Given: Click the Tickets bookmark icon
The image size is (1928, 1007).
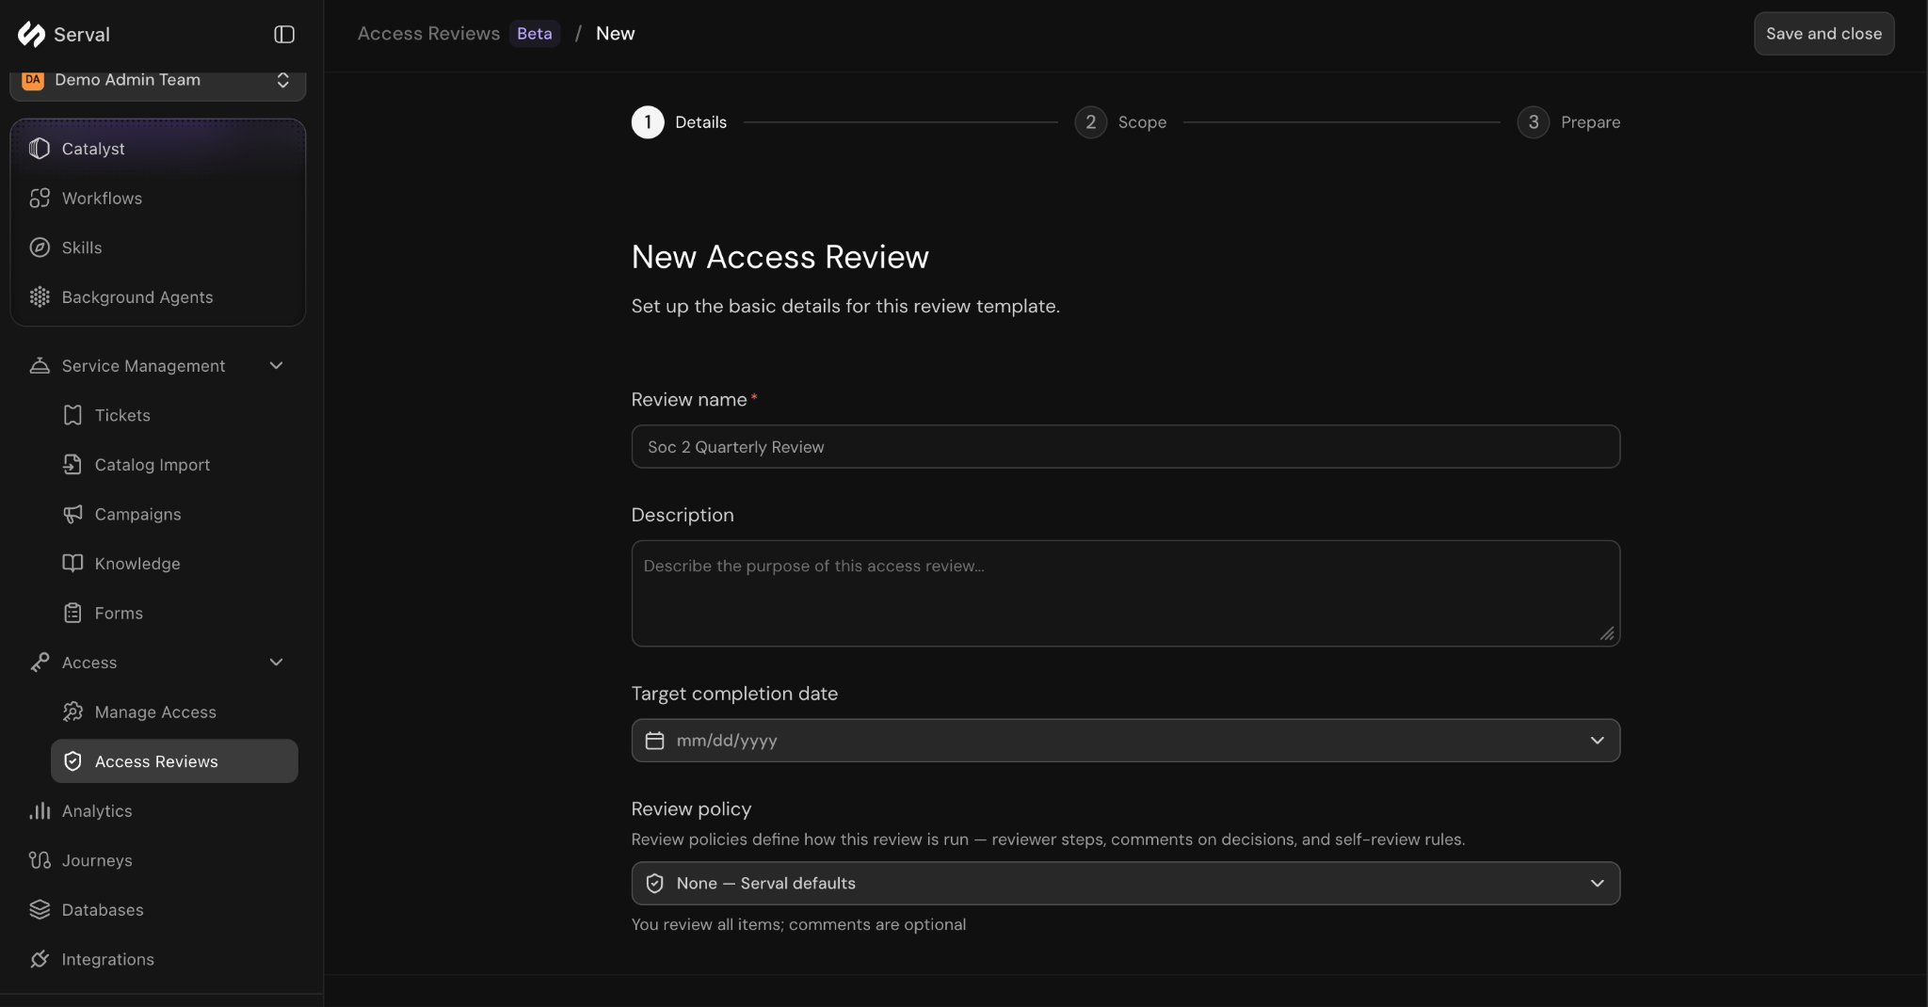Looking at the screenshot, I should [x=72, y=415].
